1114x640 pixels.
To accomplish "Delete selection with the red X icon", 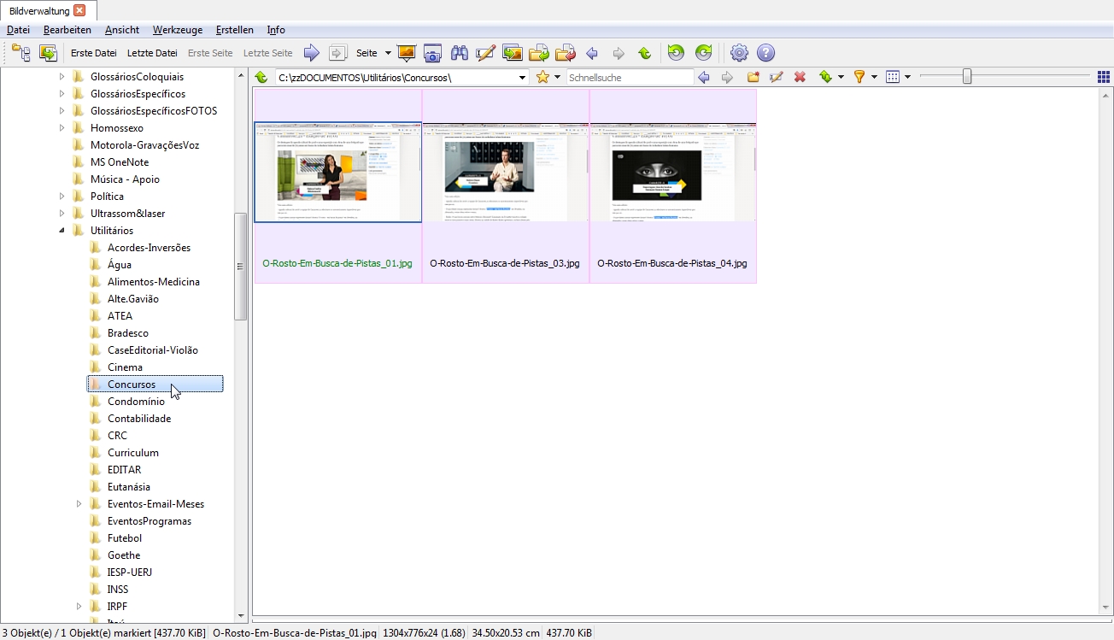I will tap(800, 77).
